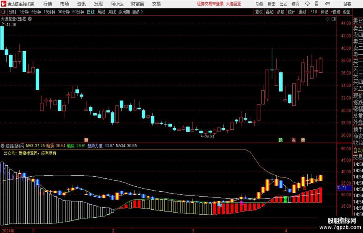Image resolution: width=363 pixels, height=233 pixels.
Task: Toggle the left panel layout icon
Action: click(3, 12)
